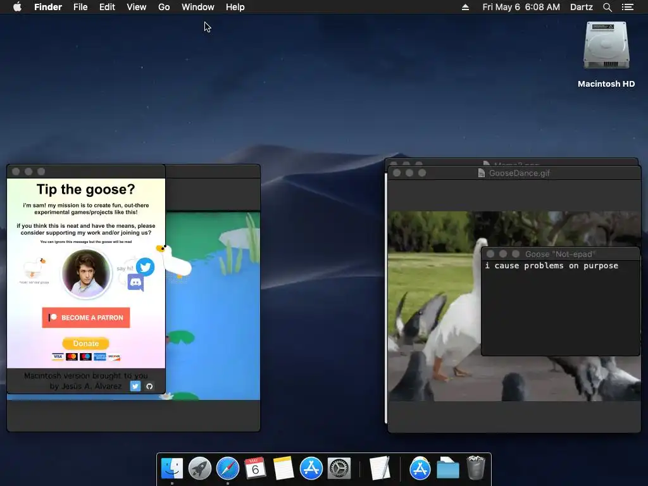Select the Macintosh HD drive icon
648x486 pixels.
(606, 46)
